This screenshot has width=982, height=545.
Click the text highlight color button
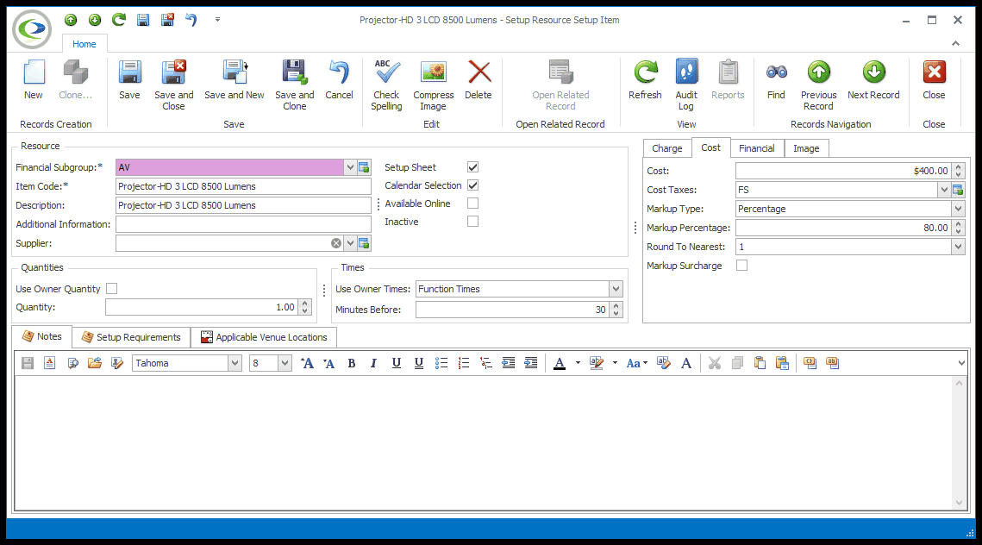point(597,363)
